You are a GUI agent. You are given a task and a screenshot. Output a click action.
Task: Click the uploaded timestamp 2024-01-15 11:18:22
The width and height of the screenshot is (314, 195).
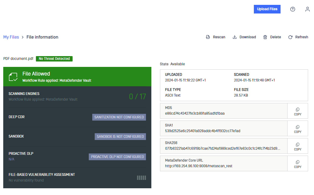tap(185, 80)
